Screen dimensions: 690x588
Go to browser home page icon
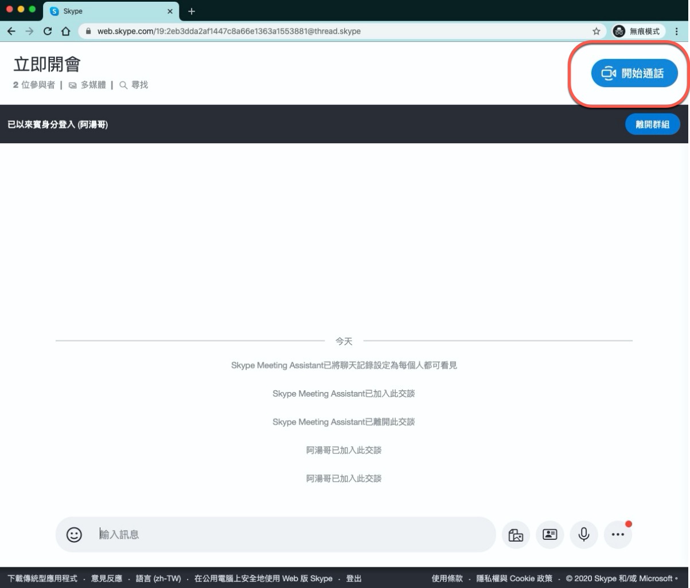tap(66, 31)
